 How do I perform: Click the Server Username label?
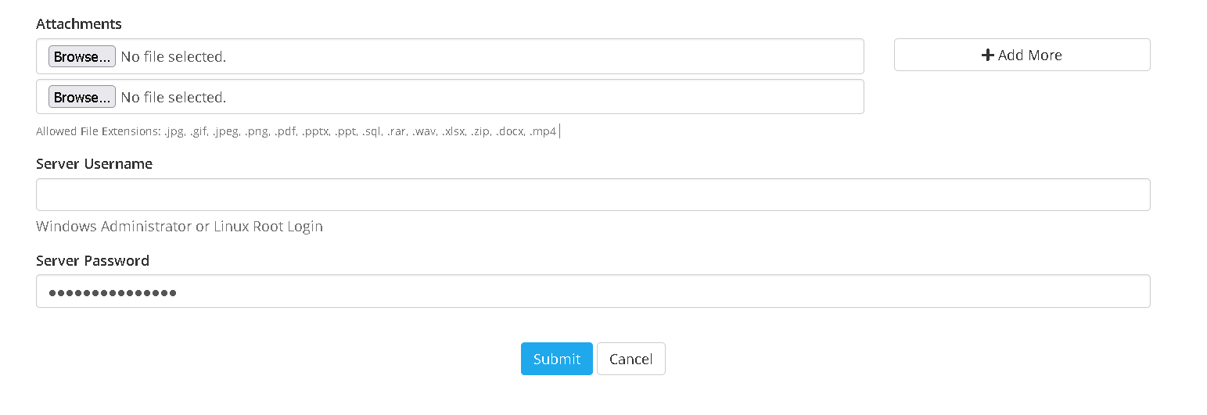click(x=94, y=164)
